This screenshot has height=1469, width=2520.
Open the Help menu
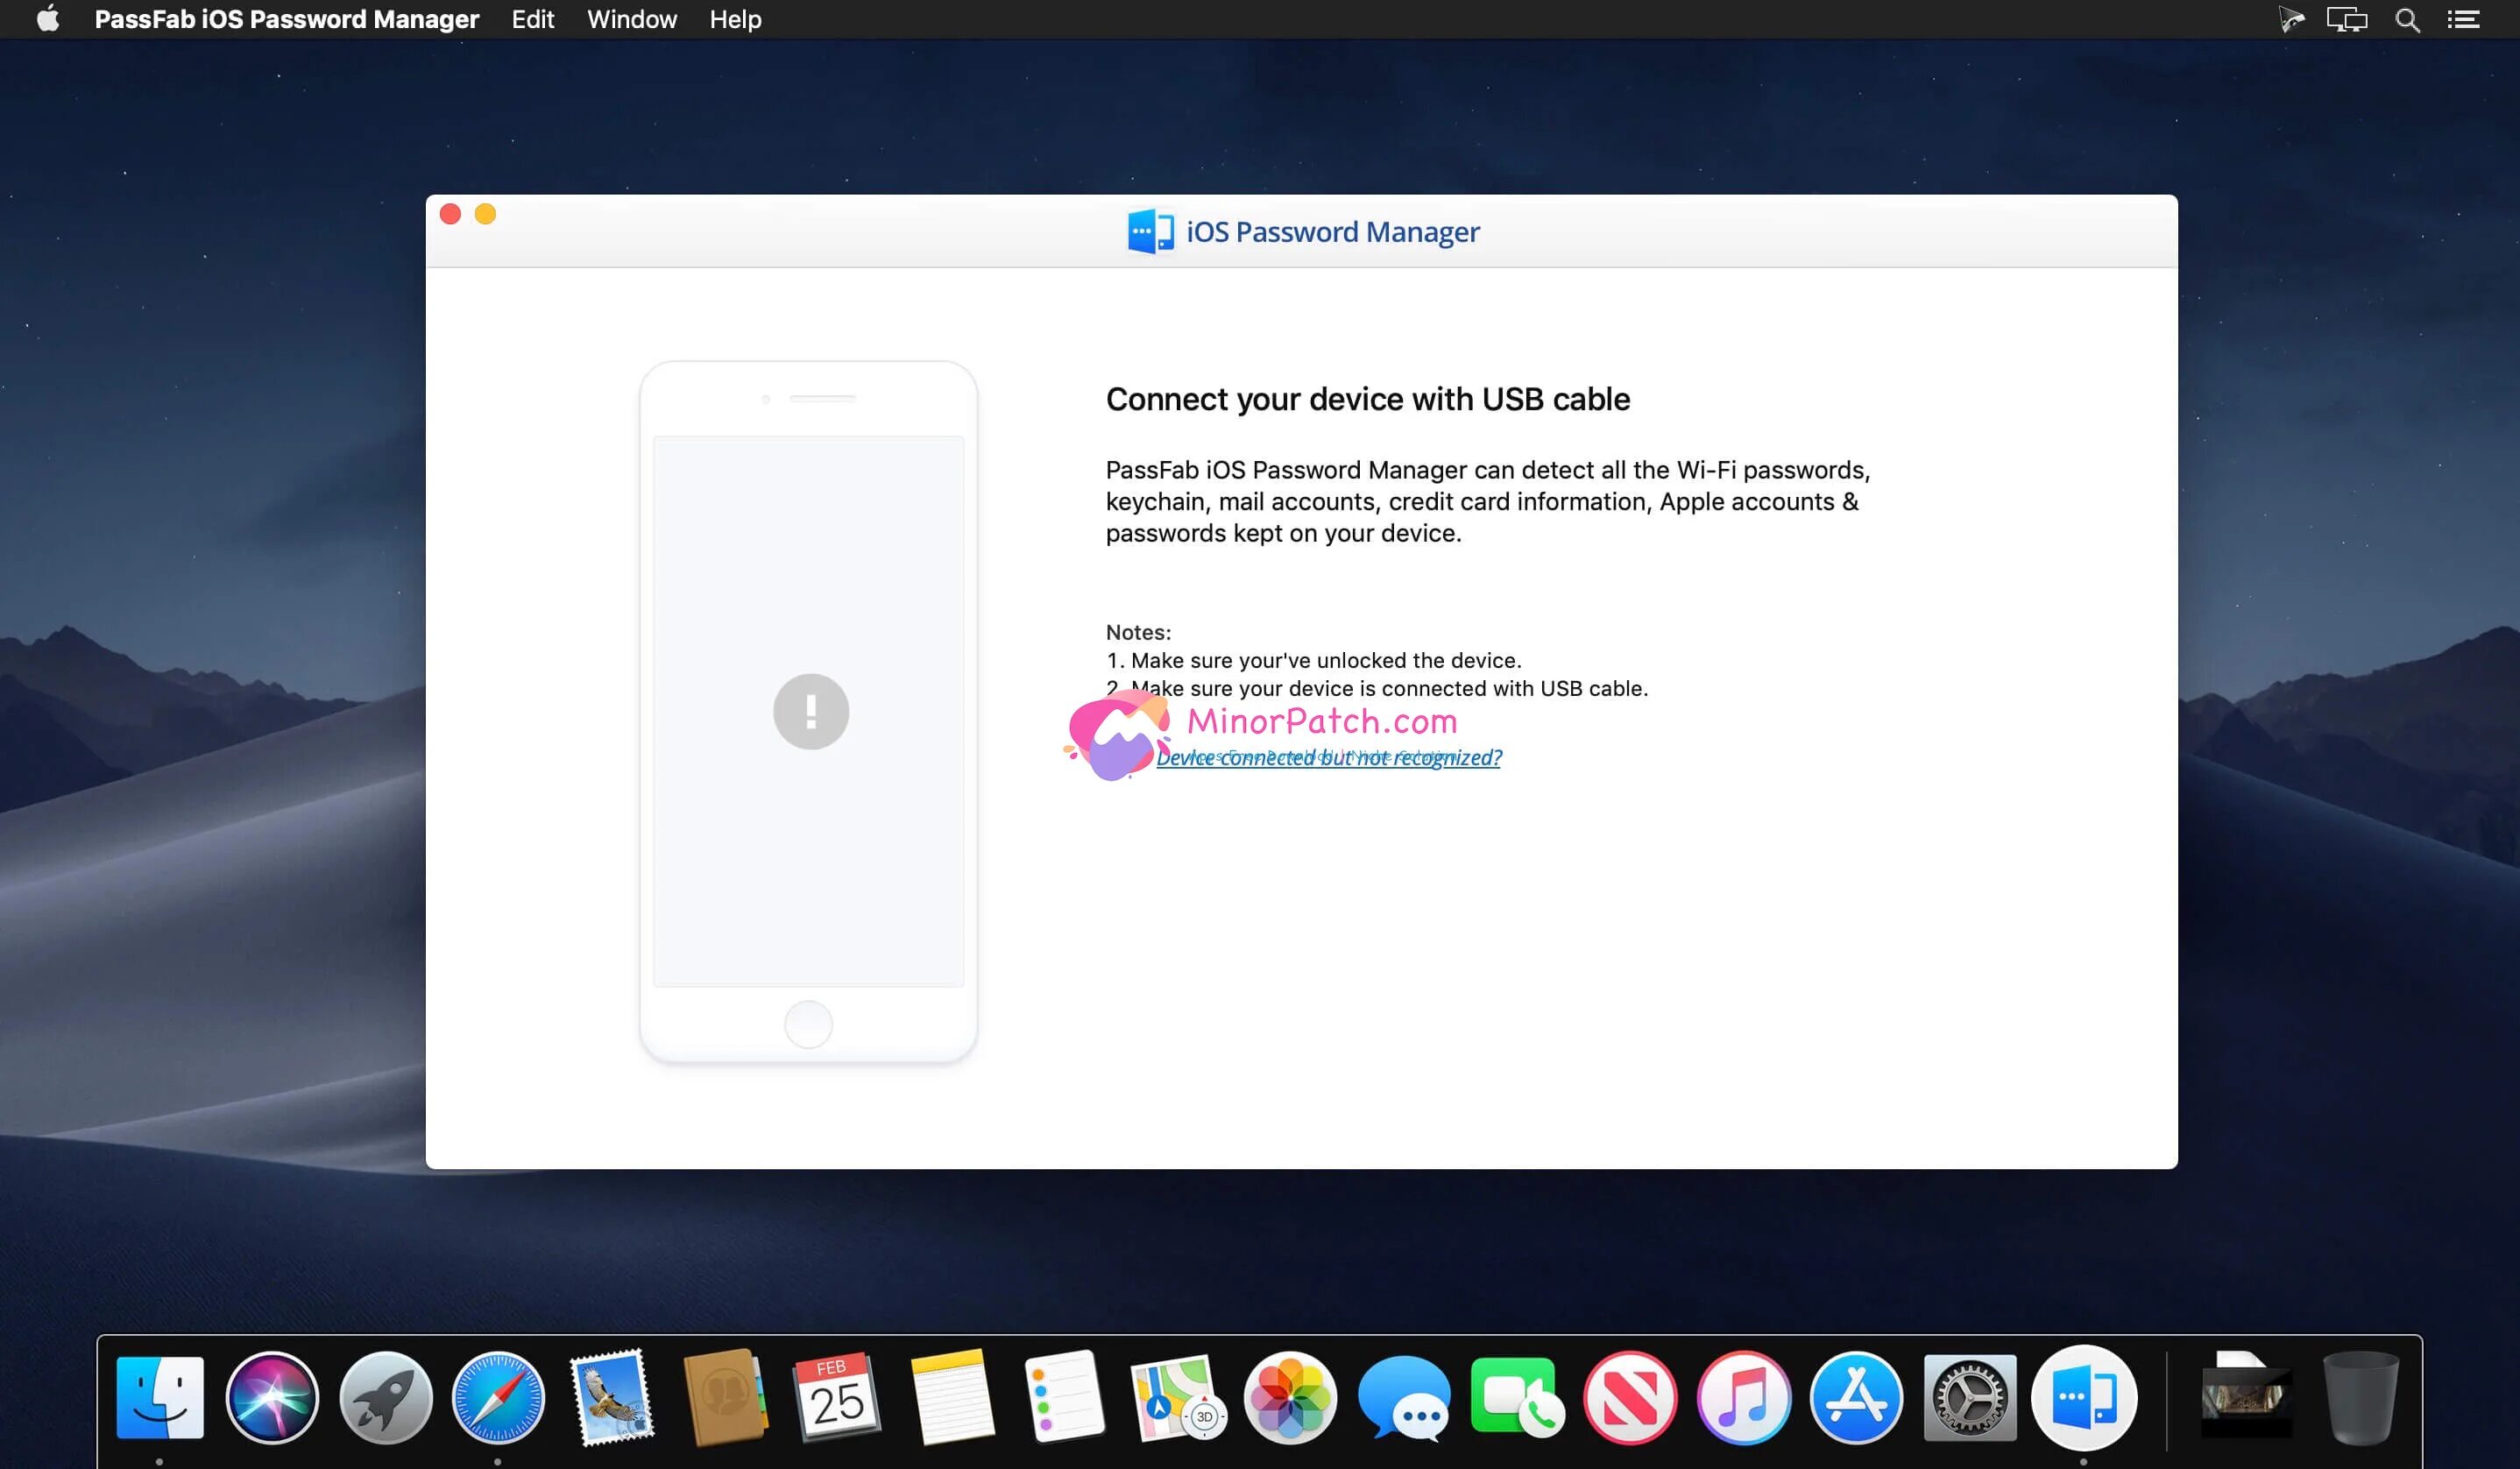[735, 20]
